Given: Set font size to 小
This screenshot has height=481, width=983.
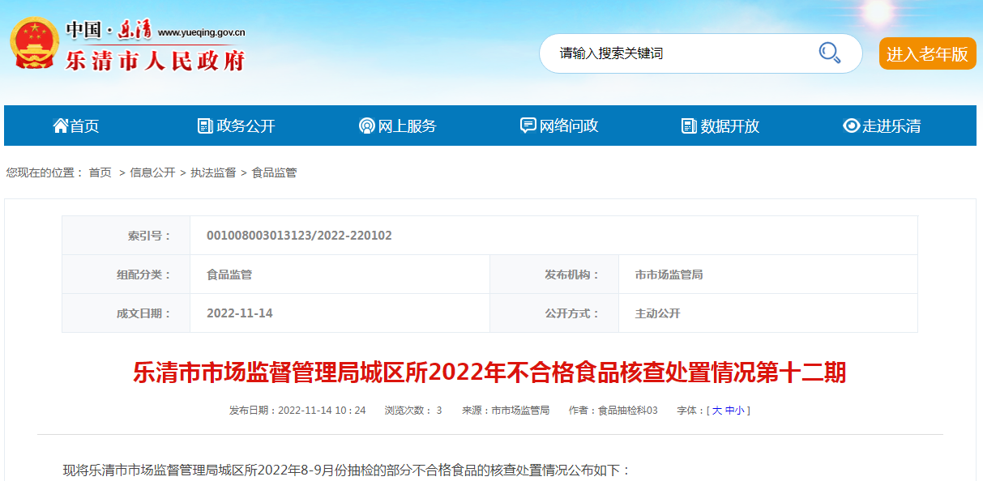Looking at the screenshot, I should 740,411.
